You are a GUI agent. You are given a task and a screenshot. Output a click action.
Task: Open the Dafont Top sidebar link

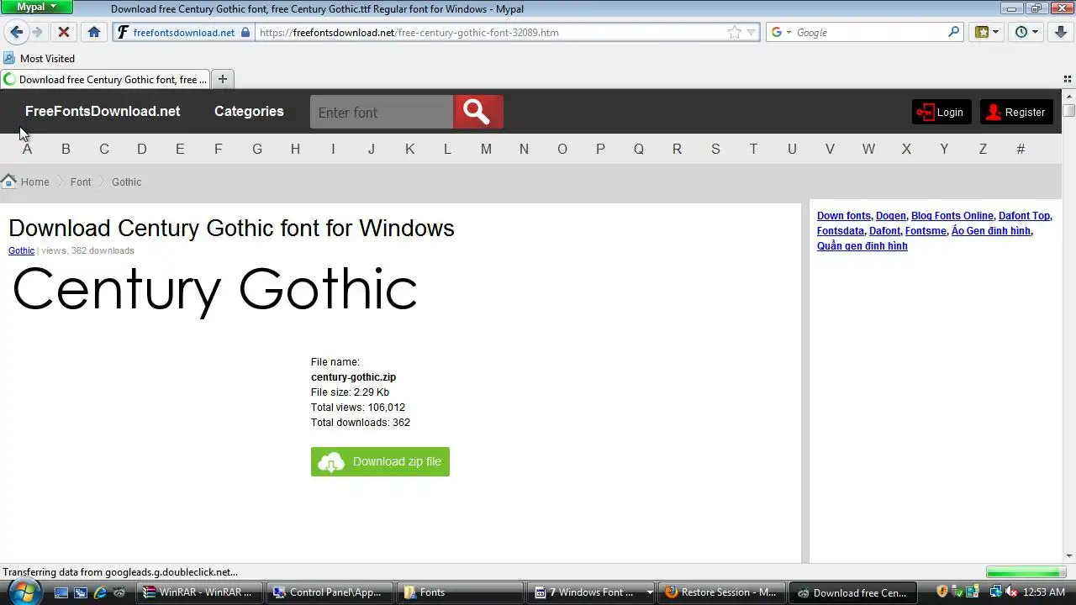tap(1024, 216)
